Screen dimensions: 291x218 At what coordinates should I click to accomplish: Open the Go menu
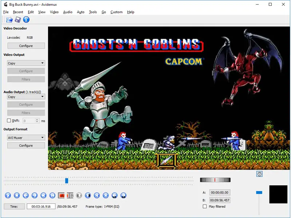[x=104, y=12]
